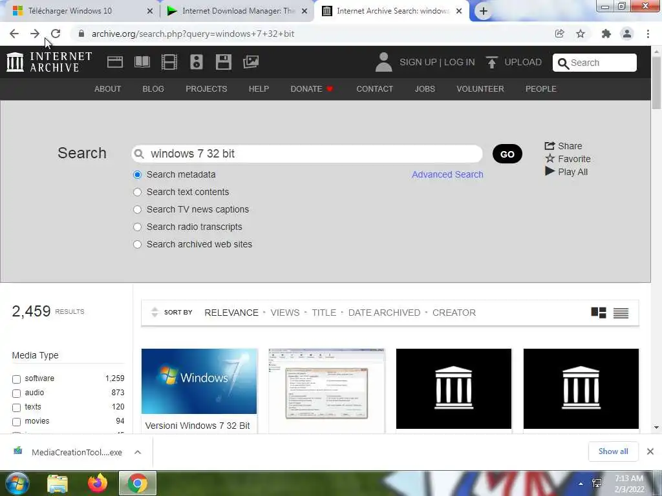This screenshot has width=662, height=496.
Task: Open the Texts book icon
Action: (142, 62)
